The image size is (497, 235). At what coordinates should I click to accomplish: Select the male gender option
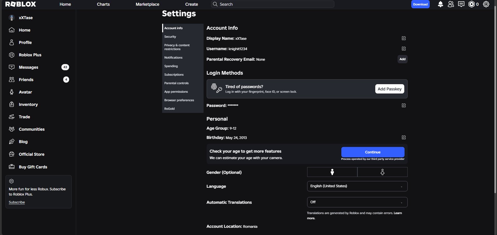click(332, 172)
